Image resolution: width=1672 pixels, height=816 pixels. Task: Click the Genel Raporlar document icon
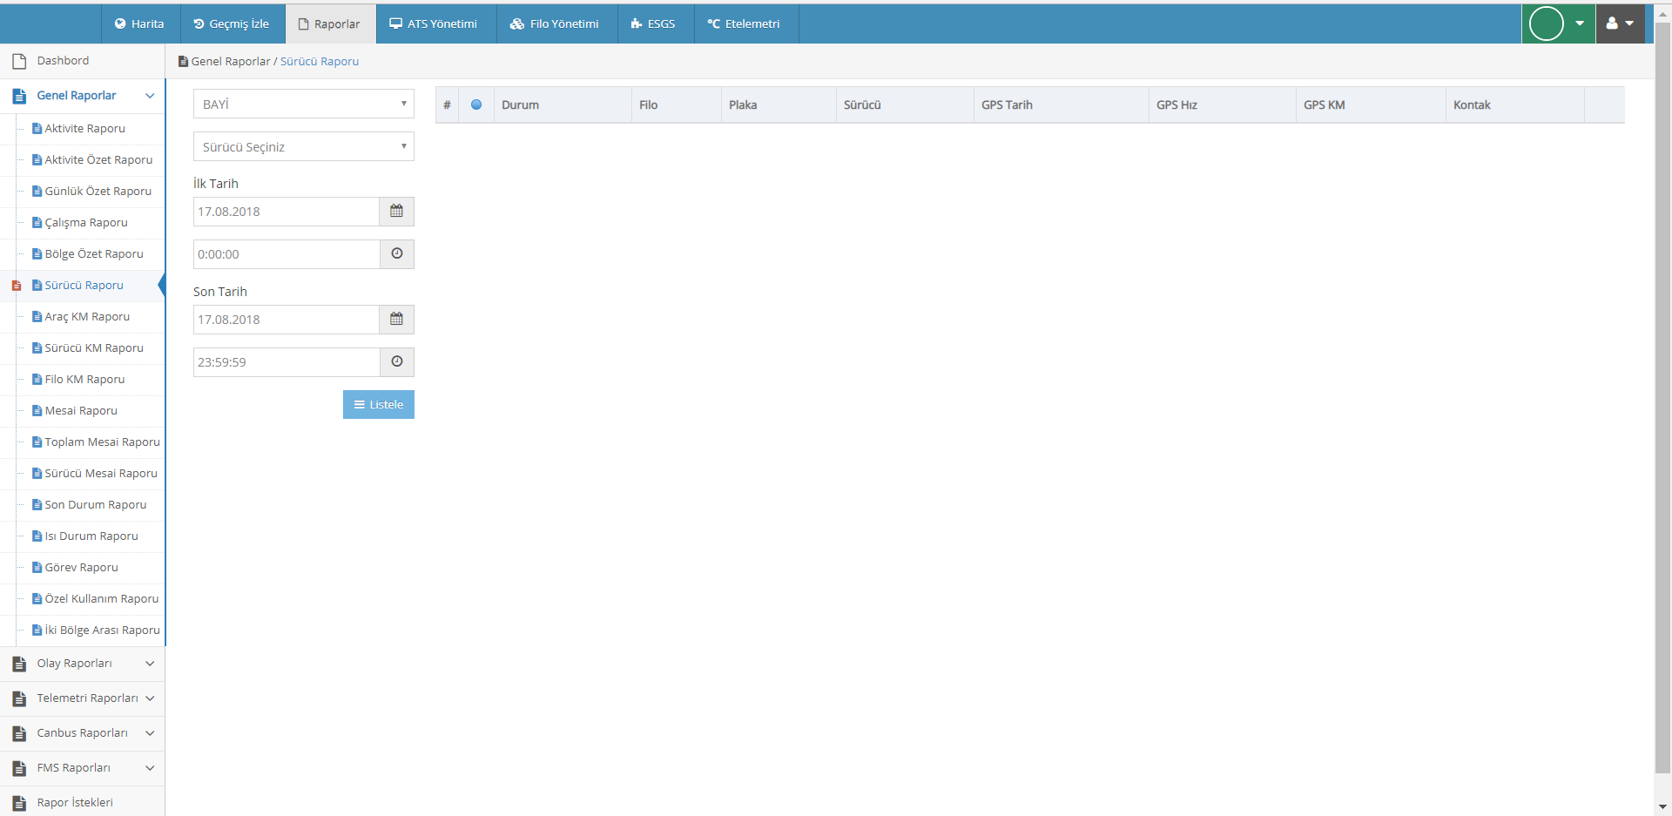pyautogui.click(x=19, y=96)
